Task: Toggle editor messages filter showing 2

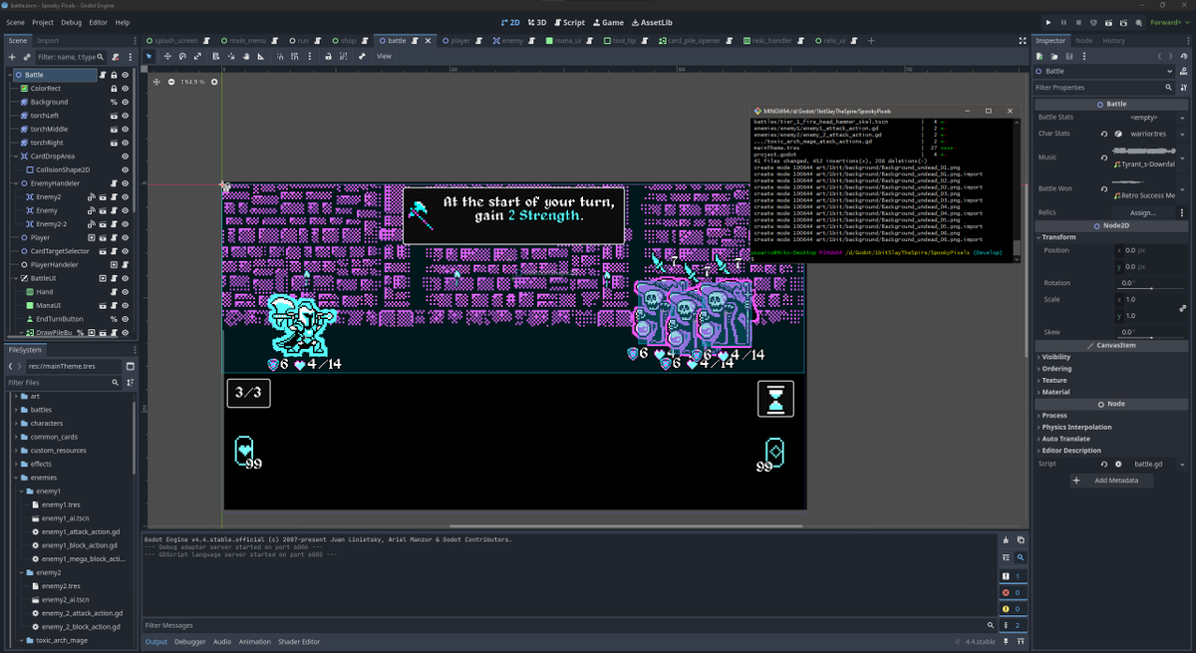Action: (1012, 625)
